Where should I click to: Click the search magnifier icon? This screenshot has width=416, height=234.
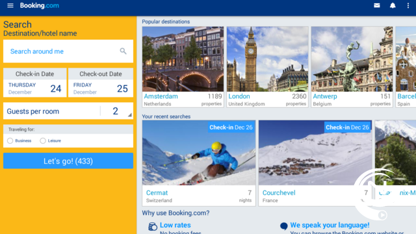[123, 51]
